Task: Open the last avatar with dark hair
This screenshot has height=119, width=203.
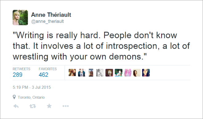Action: pos(146,73)
